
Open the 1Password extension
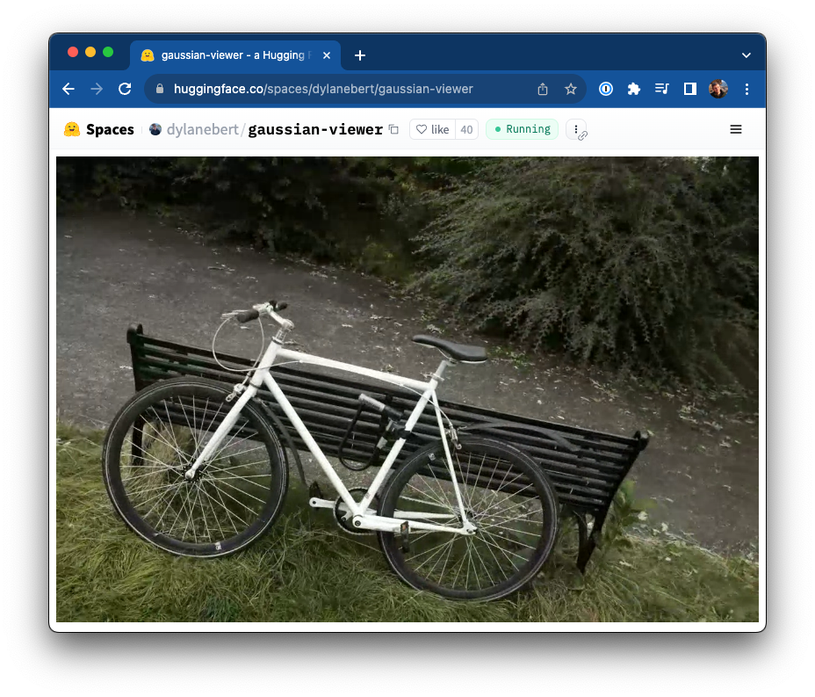[605, 89]
